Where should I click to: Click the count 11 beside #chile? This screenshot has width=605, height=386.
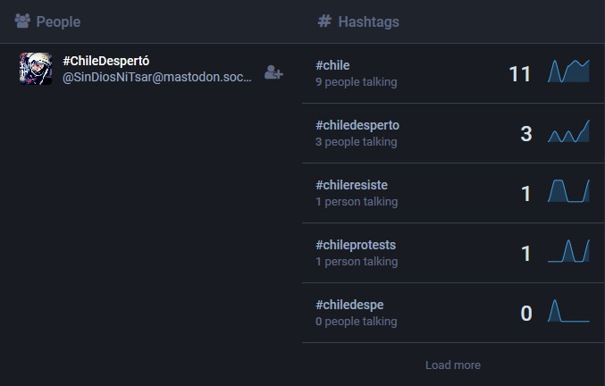coord(520,74)
